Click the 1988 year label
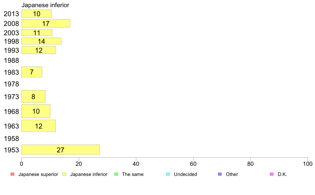The width and height of the screenshot is (315, 195). pyautogui.click(x=11, y=60)
